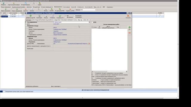
Task: Remove planned work with red minus icon
Action: (130, 33)
